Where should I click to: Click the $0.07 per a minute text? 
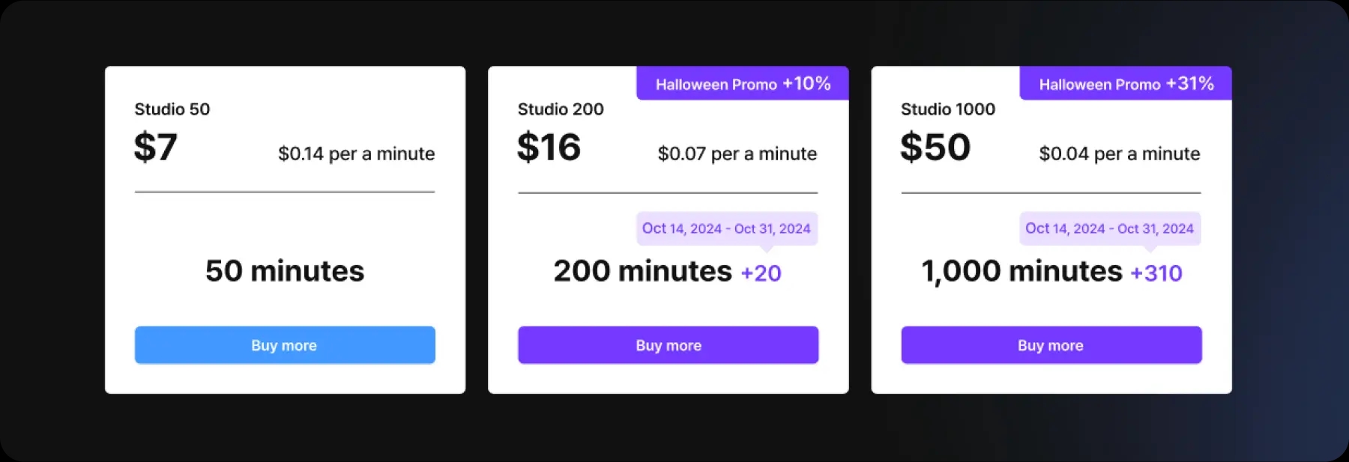(737, 154)
